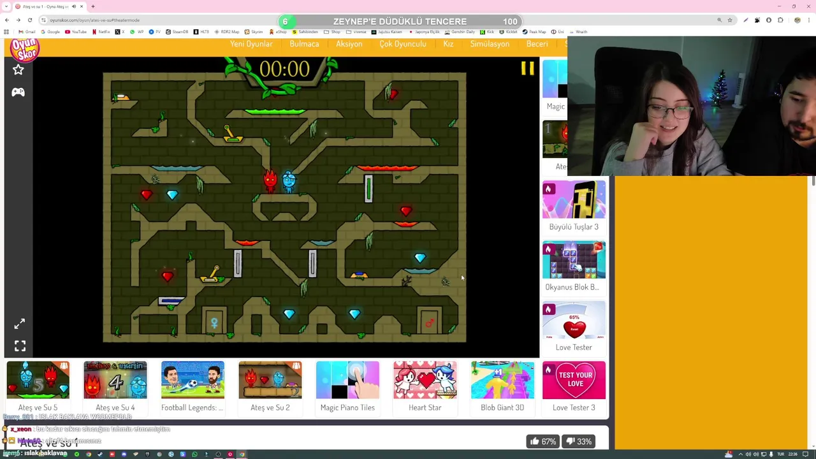Open the Chrome three-dot menu
The height and width of the screenshot is (459, 816).
point(808,20)
